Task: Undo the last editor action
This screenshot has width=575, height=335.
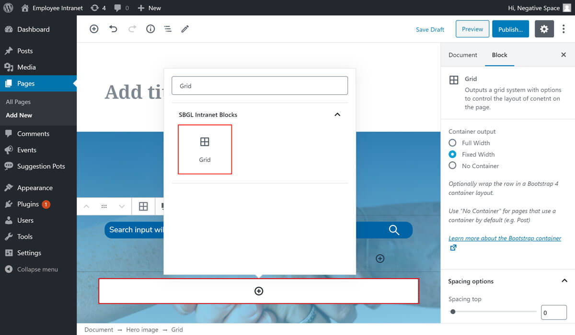Action: [113, 29]
